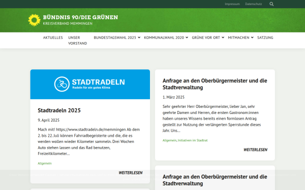Expand the Kommunalwahl 2020 dropdown arrow
Image resolution: width=305 pixels, height=190 pixels.
[x=187, y=37]
